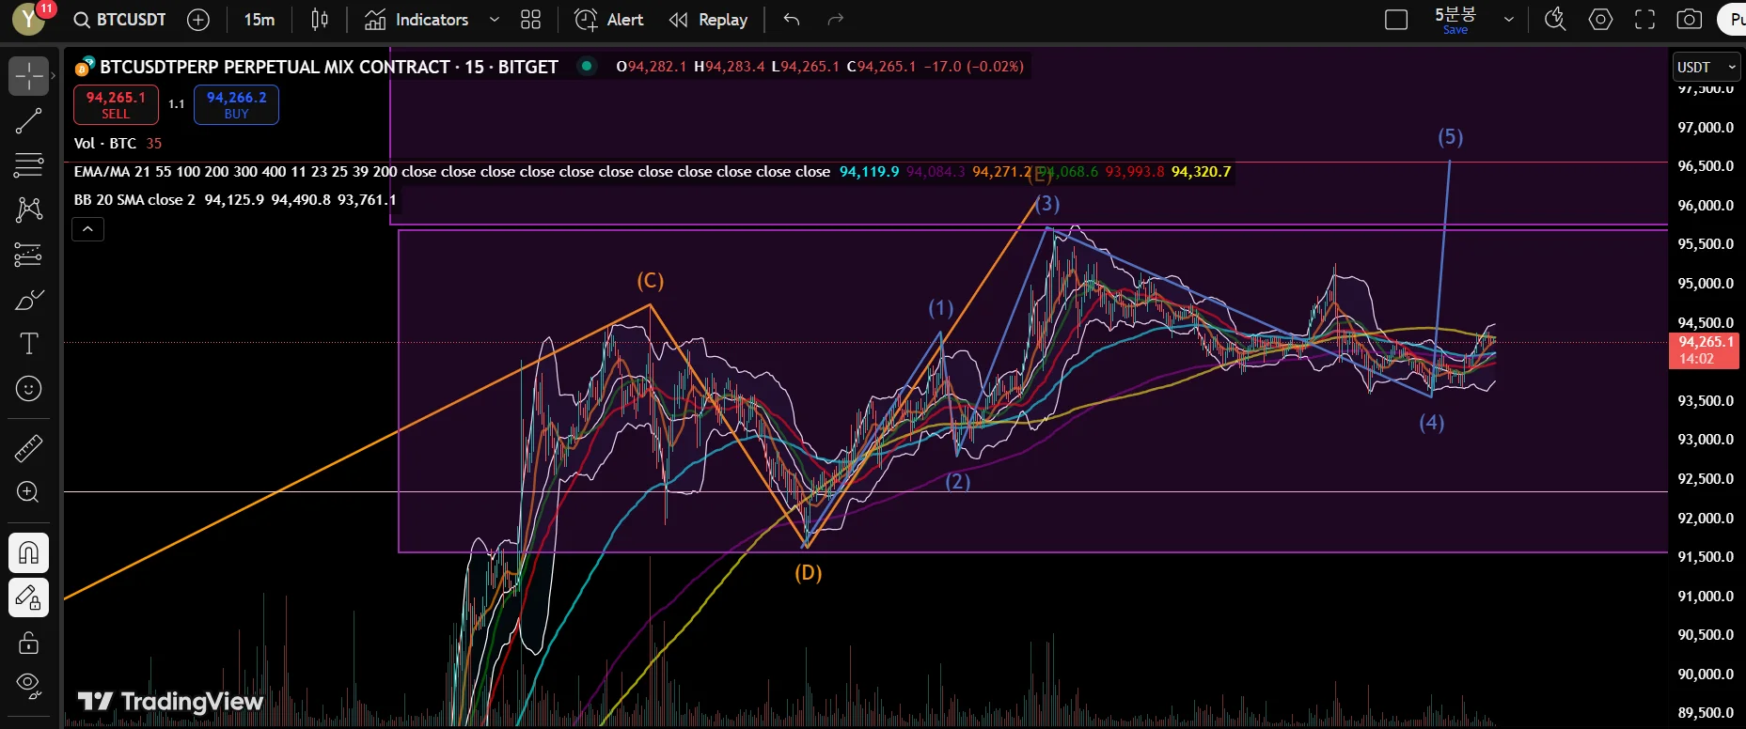Open symbol search for BTCUSDT

(x=120, y=20)
